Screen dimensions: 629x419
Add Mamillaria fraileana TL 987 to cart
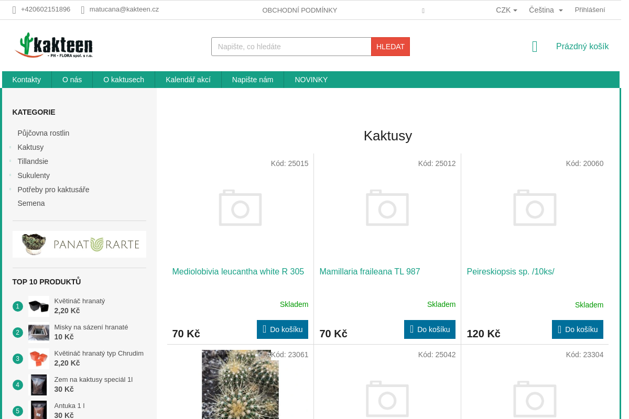pos(430,329)
